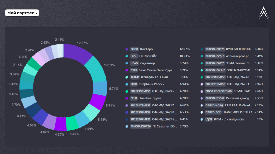Screen dimensions: 275x154
Task: Click the SU26245RMFS9 ticker badge
Action: (140, 91)
